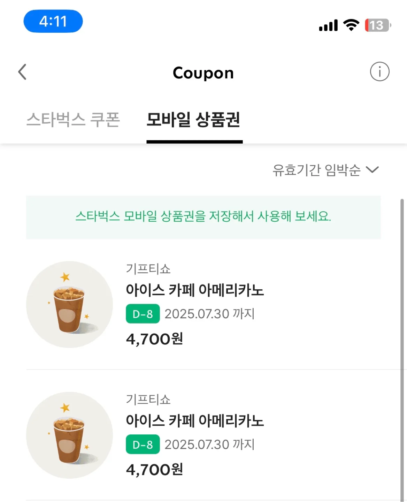Select the 모바일 상품권 tab
Viewport: 407px width, 502px height.
coord(194,120)
